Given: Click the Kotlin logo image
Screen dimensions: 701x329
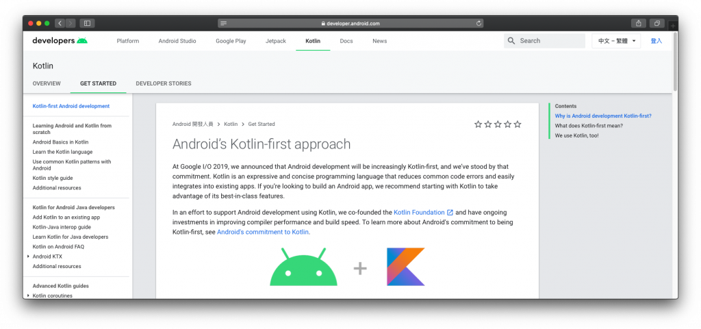Looking at the screenshot, I should [406, 267].
